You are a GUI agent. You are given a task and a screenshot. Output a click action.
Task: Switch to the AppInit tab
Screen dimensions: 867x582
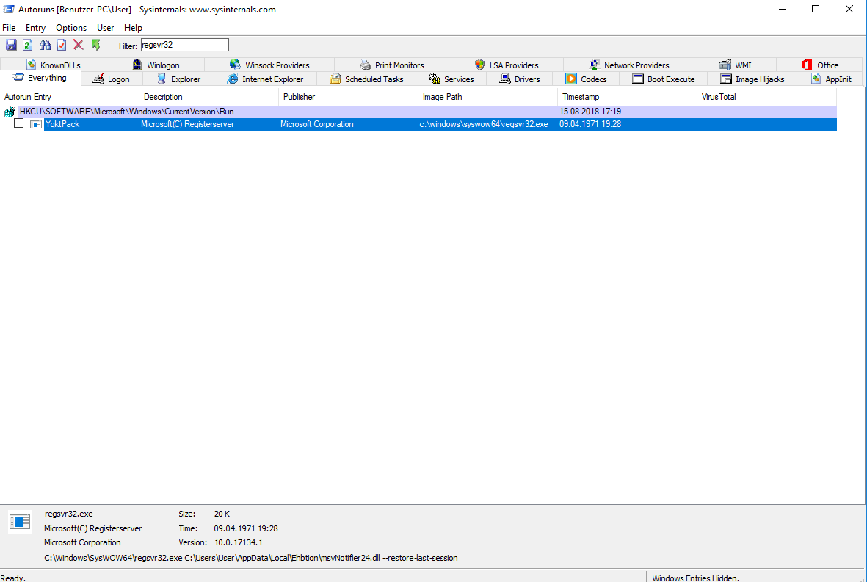tap(831, 79)
